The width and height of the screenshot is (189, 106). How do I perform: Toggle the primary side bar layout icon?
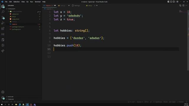(x=169, y=2)
